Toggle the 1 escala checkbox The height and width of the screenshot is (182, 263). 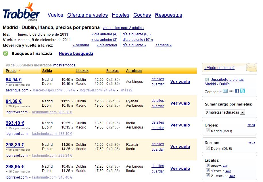pyautogui.click(x=208, y=170)
